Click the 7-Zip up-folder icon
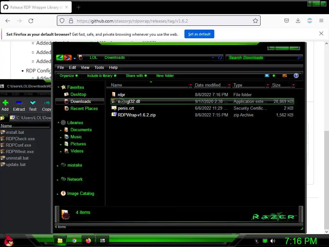 3,118
